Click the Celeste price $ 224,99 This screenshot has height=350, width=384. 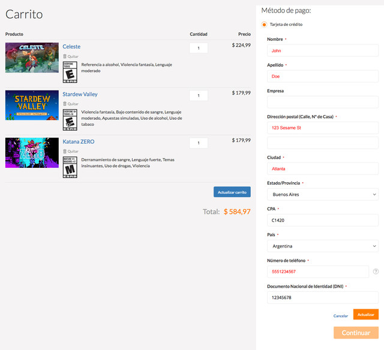[241, 45]
